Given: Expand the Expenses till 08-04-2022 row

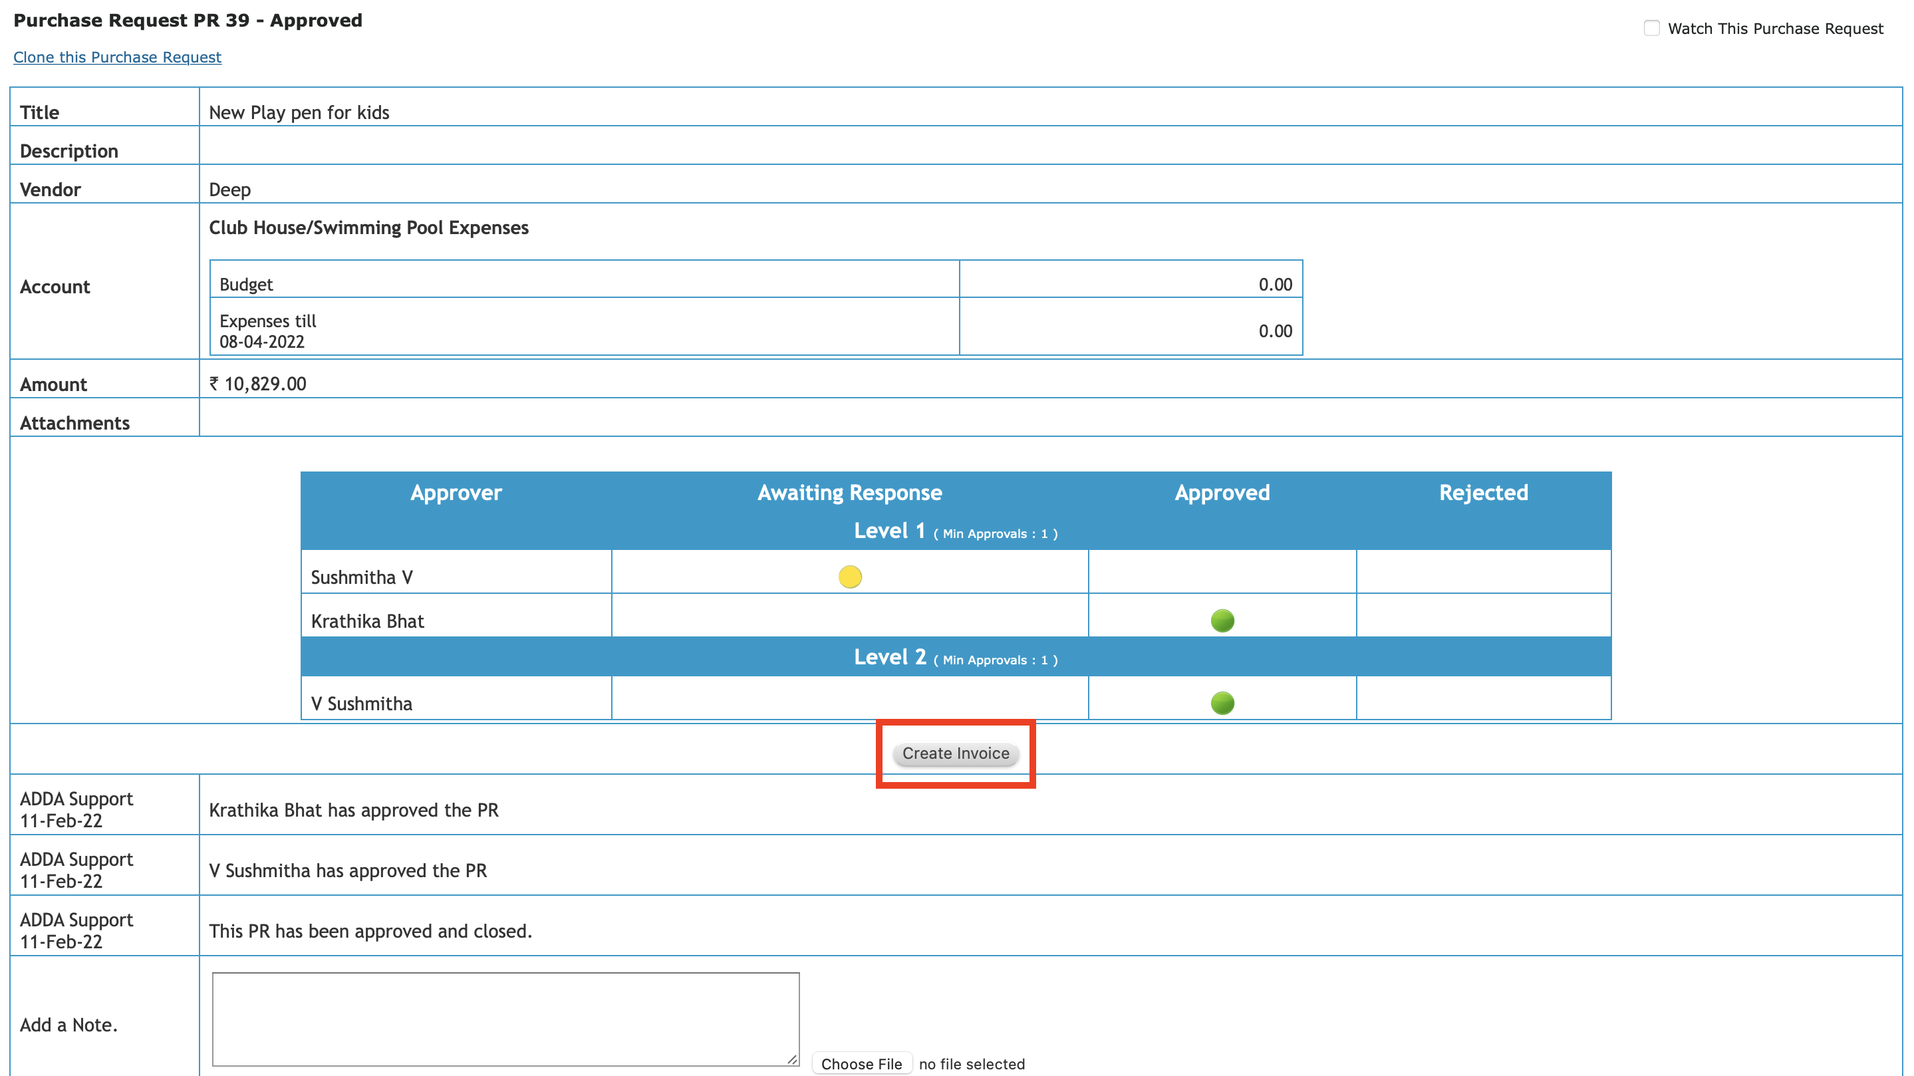Looking at the screenshot, I should (267, 330).
